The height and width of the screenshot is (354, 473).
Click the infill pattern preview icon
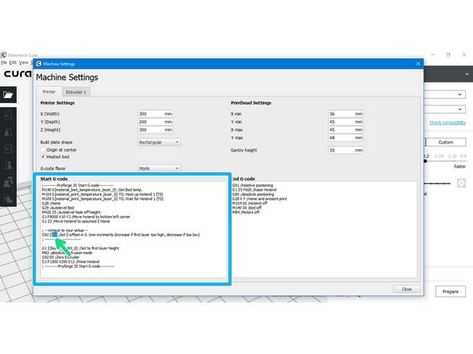(461, 183)
